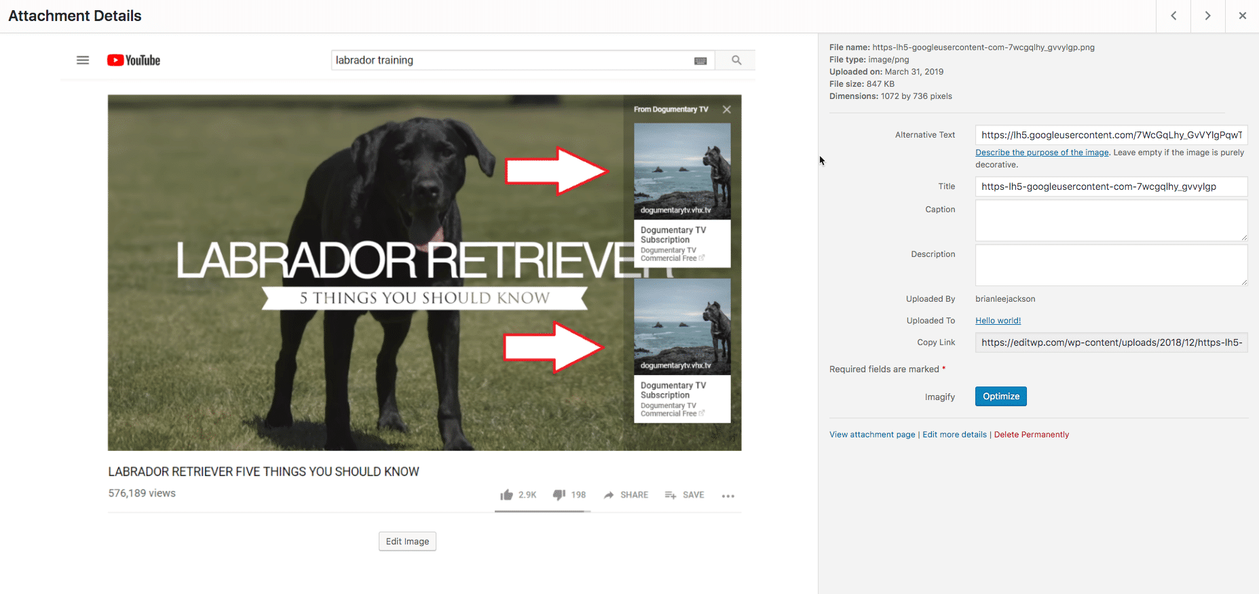
Task: Open View attachment page link
Action: [x=872, y=435]
